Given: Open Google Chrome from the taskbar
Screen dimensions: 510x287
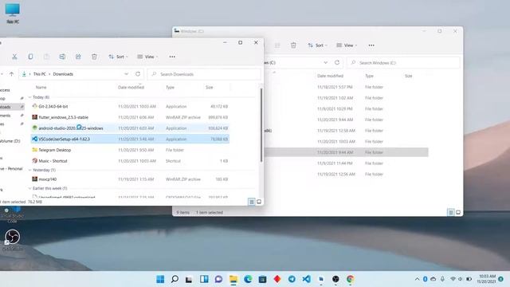Looking at the screenshot, I should [x=351, y=279].
